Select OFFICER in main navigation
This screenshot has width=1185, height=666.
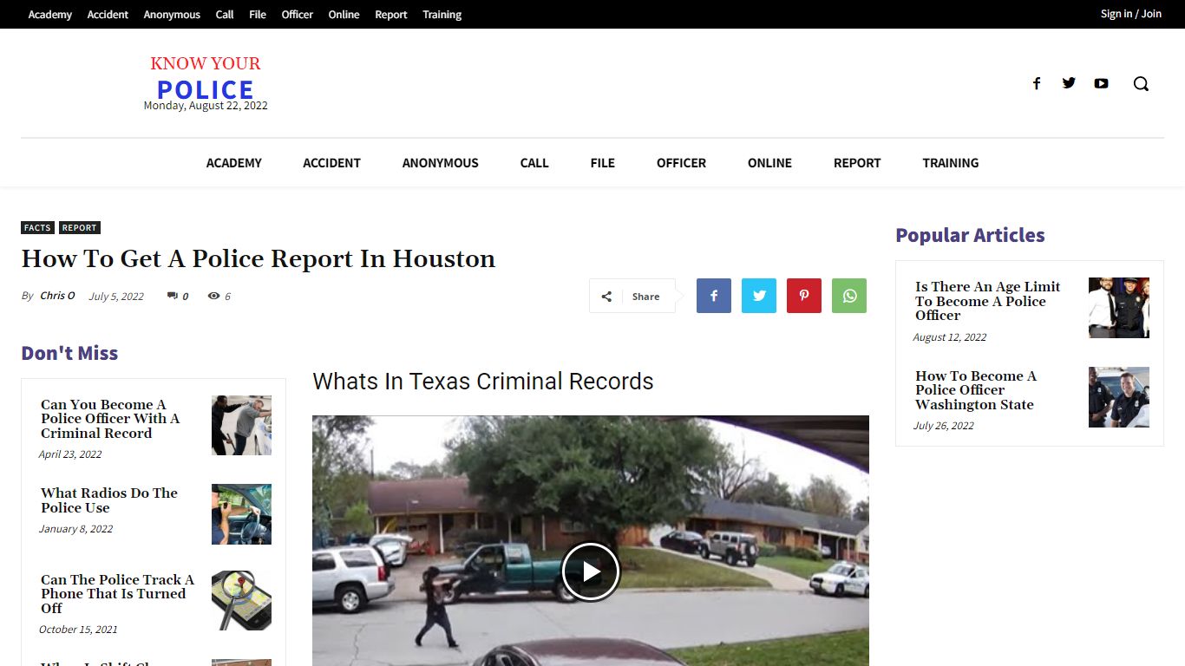pyautogui.click(x=681, y=162)
